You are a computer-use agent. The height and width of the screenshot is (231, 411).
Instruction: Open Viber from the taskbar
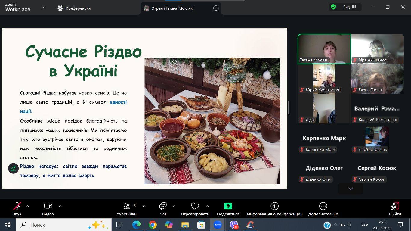point(234,225)
